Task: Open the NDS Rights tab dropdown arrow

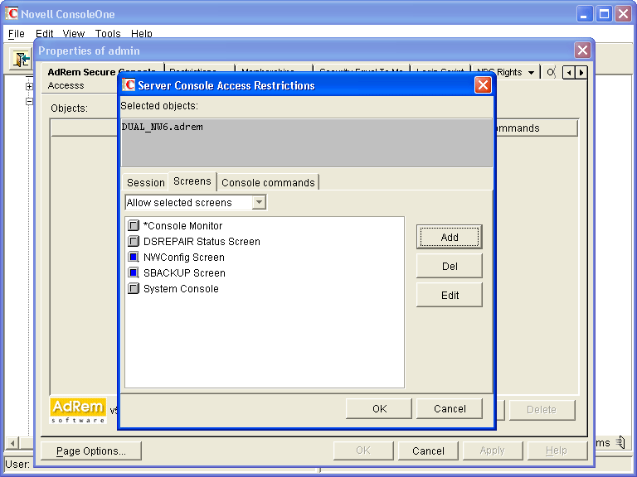Action: (x=531, y=73)
